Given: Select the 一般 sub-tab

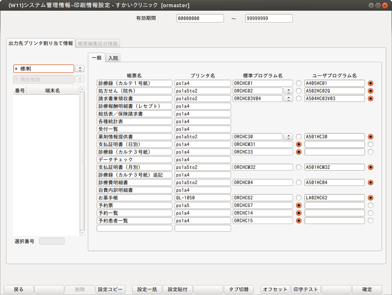Looking at the screenshot, I should pos(97,58).
